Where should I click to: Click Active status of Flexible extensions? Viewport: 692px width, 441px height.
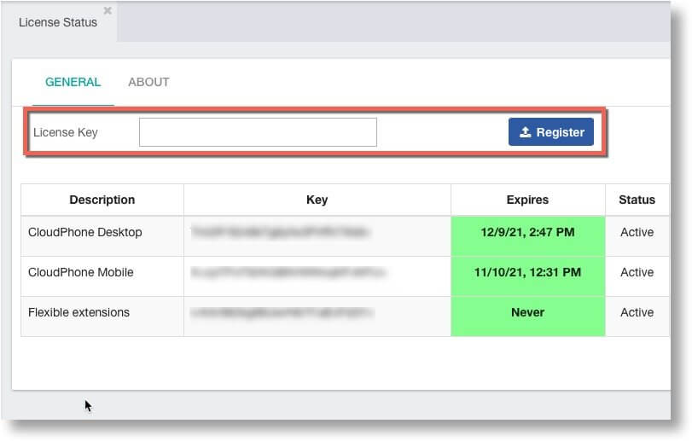click(x=637, y=313)
